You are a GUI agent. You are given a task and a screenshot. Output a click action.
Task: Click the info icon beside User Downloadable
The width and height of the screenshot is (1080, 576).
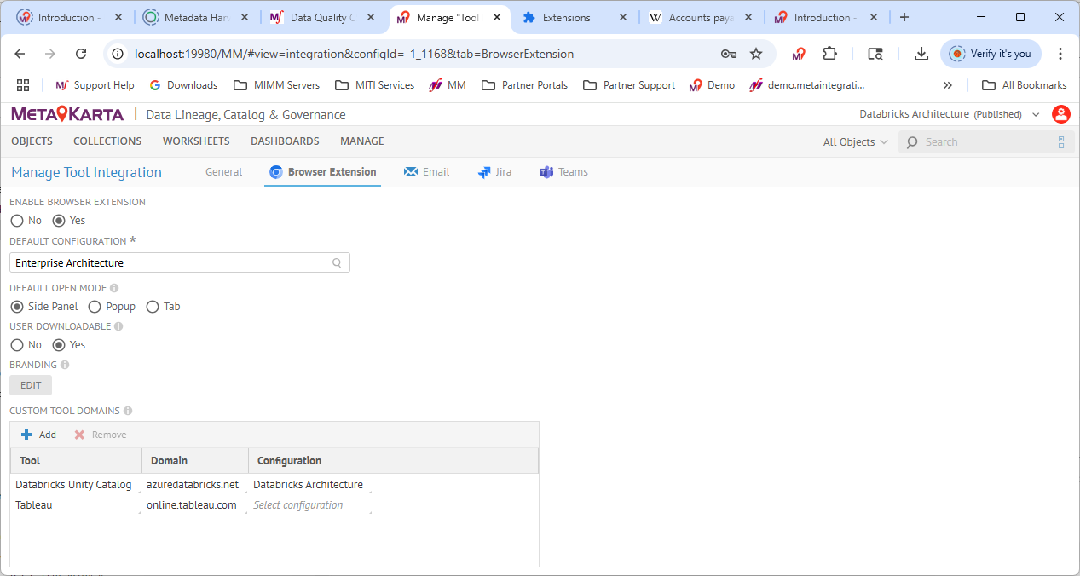pos(118,326)
